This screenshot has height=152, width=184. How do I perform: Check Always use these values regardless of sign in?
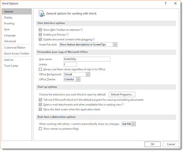40,69
